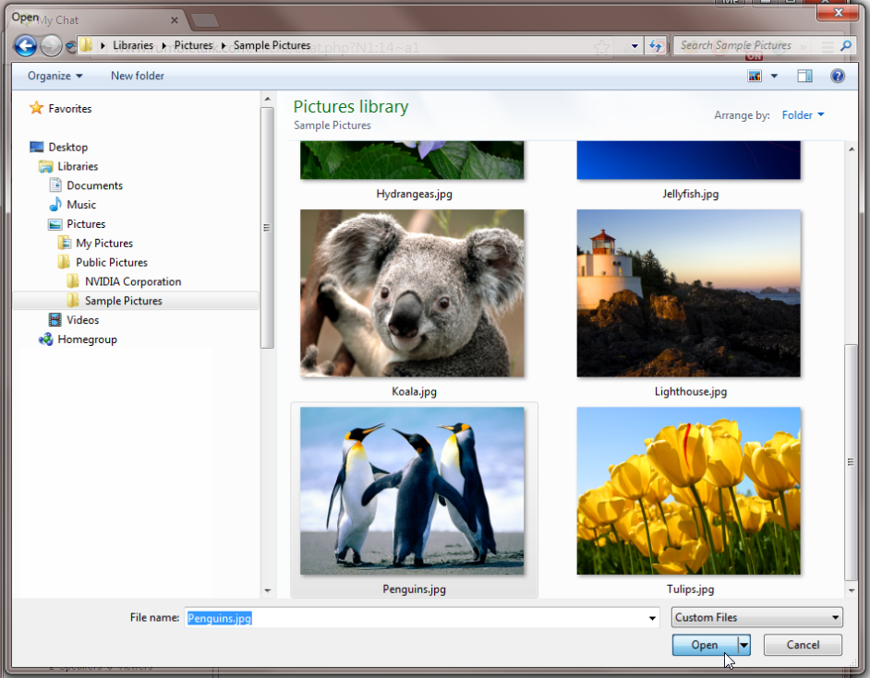Click the New folder button
870x678 pixels.
coord(137,76)
